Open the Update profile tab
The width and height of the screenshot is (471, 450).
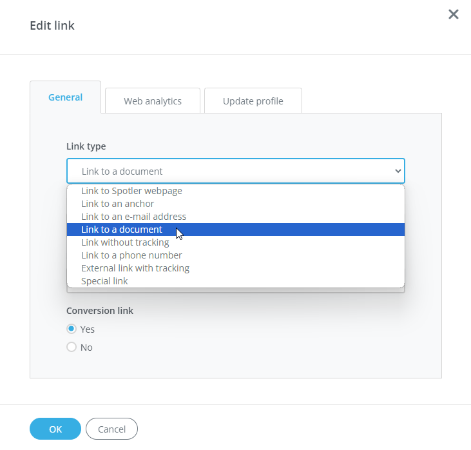pyautogui.click(x=253, y=101)
